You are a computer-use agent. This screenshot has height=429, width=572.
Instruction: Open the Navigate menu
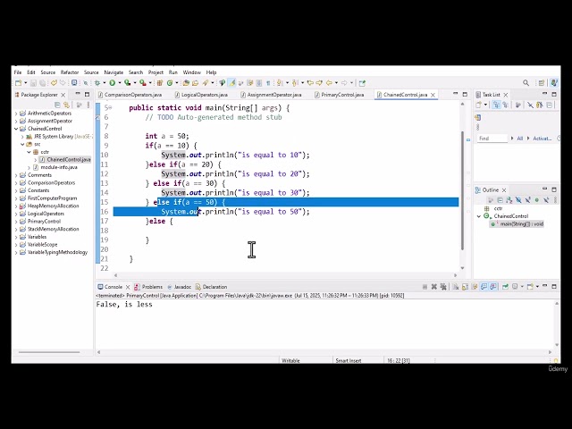114,72
